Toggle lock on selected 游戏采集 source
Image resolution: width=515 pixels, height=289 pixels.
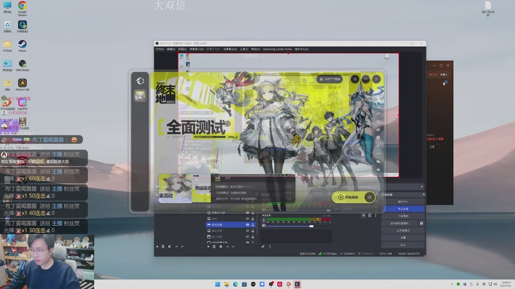point(253,225)
